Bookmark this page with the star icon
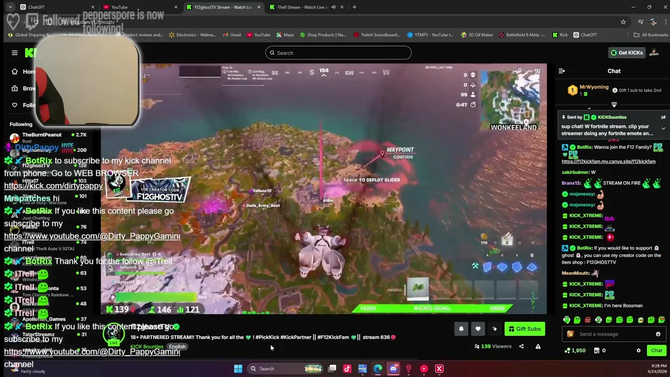This screenshot has width=670, height=377. click(x=623, y=22)
